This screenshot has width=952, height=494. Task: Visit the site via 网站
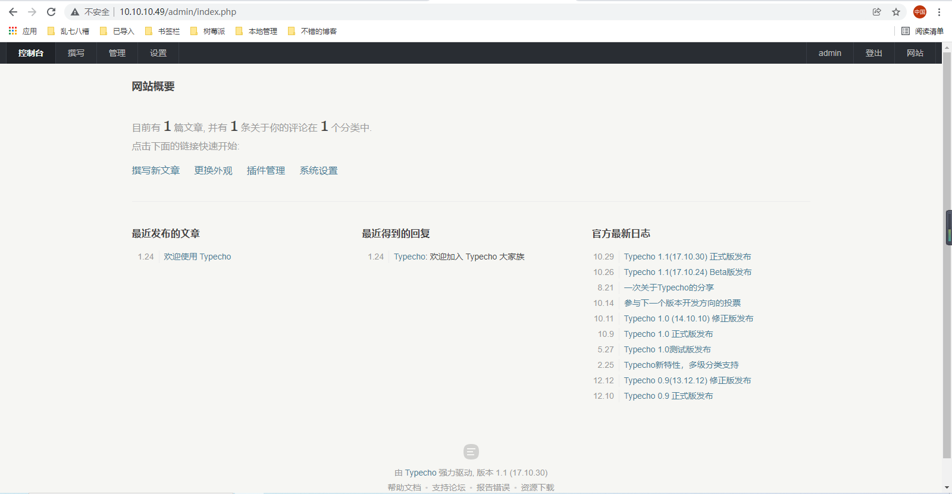[915, 53]
